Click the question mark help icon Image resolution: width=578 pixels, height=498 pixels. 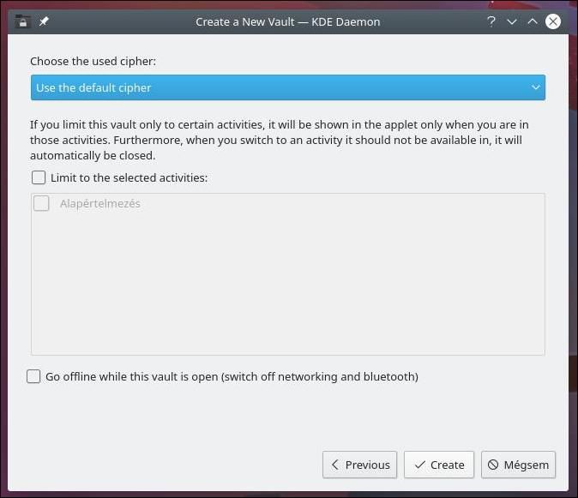pyautogui.click(x=491, y=21)
